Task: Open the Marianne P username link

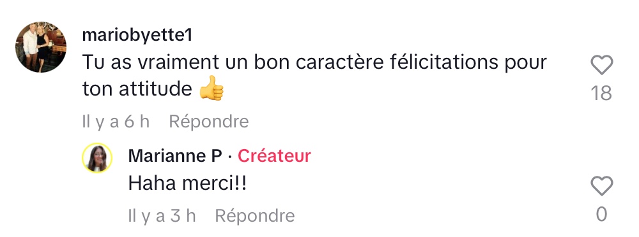Action: [x=175, y=156]
